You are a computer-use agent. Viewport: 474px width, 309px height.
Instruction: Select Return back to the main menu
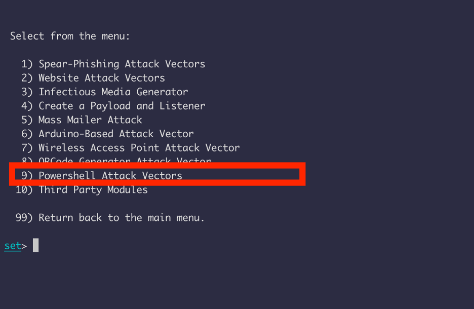[110, 218]
